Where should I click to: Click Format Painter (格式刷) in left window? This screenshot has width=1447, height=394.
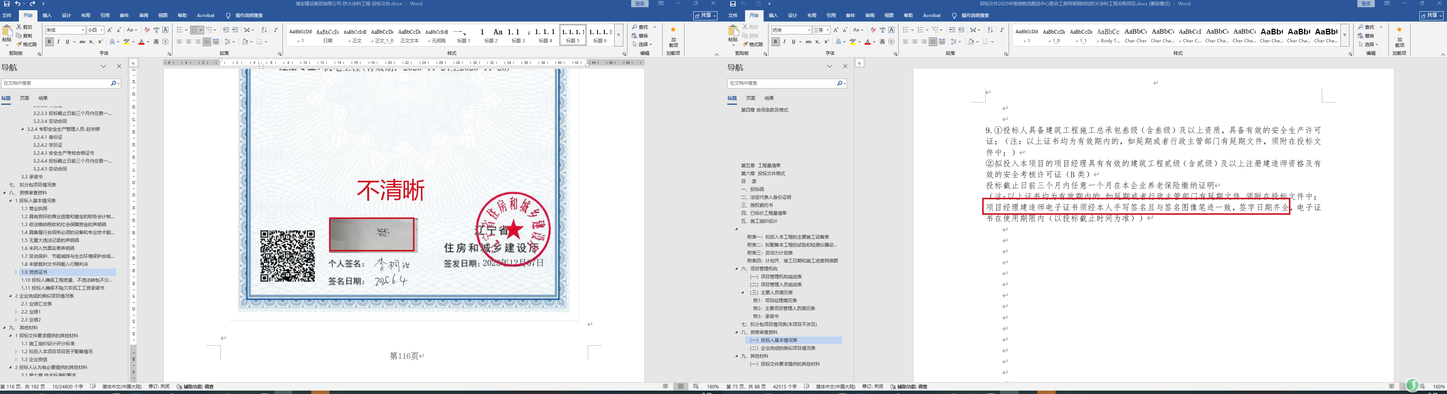click(27, 44)
